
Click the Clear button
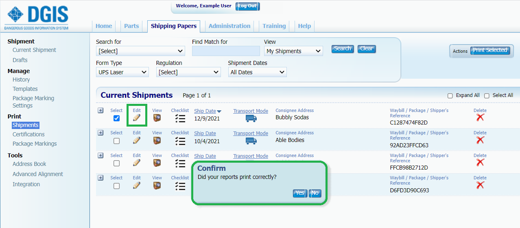point(367,49)
